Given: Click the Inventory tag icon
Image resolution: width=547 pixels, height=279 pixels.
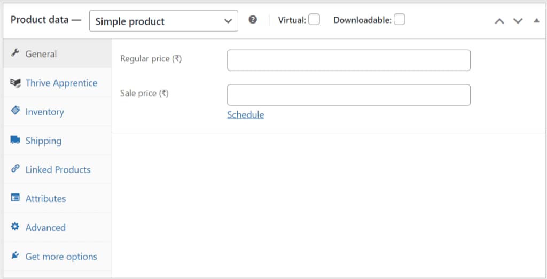Looking at the screenshot, I should tap(15, 111).
